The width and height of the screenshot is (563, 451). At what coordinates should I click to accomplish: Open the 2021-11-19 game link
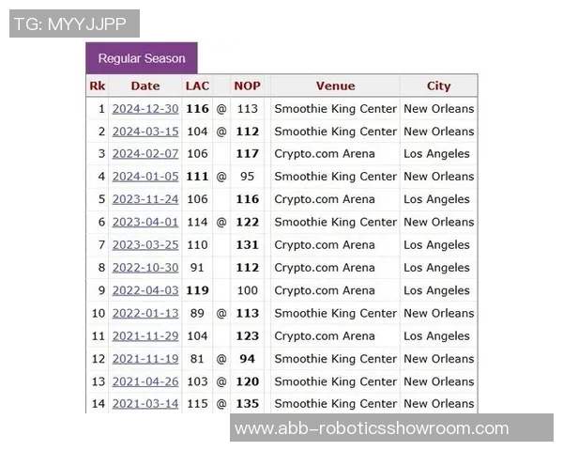coord(145,359)
